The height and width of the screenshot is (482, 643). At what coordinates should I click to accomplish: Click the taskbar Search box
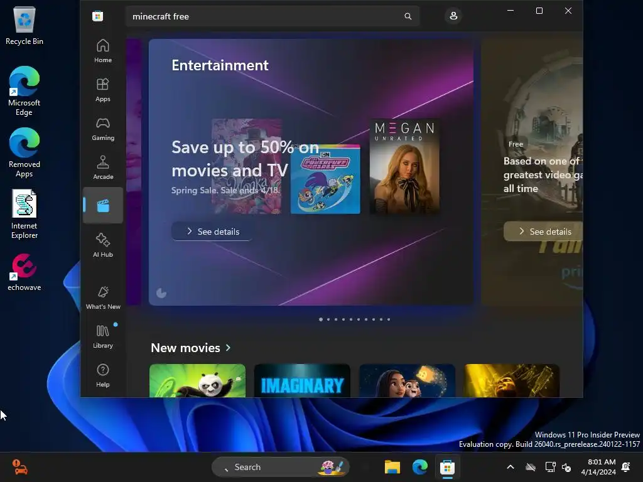281,467
